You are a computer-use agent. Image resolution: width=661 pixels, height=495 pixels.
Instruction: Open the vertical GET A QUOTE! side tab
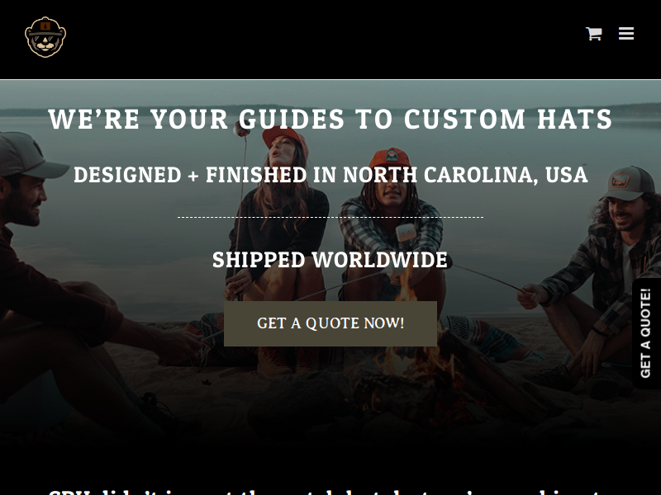(x=646, y=333)
